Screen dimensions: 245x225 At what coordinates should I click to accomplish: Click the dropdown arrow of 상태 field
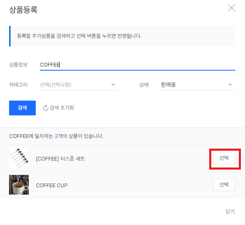point(230,85)
